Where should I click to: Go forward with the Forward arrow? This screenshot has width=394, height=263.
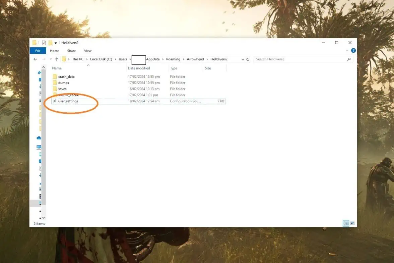coord(44,59)
